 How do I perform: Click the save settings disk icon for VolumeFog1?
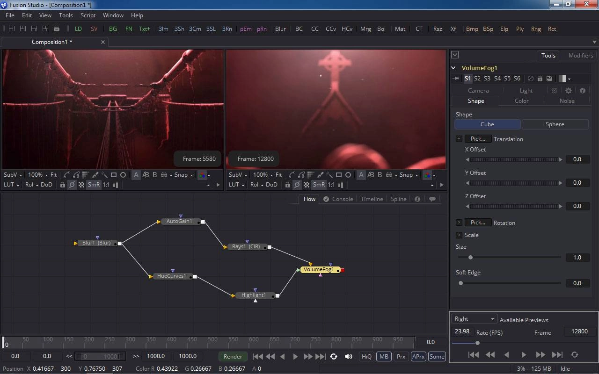pyautogui.click(x=549, y=79)
